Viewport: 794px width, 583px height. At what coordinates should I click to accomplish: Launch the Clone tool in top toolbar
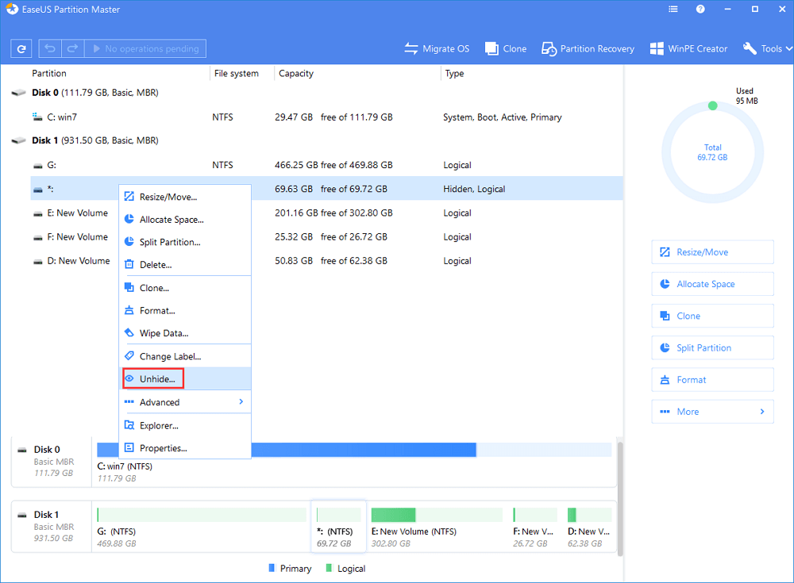click(x=505, y=49)
